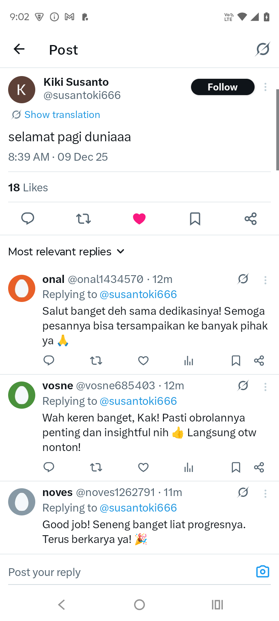Attach a photo with the camera icon
Screen dimensions: 279x621
click(x=262, y=571)
